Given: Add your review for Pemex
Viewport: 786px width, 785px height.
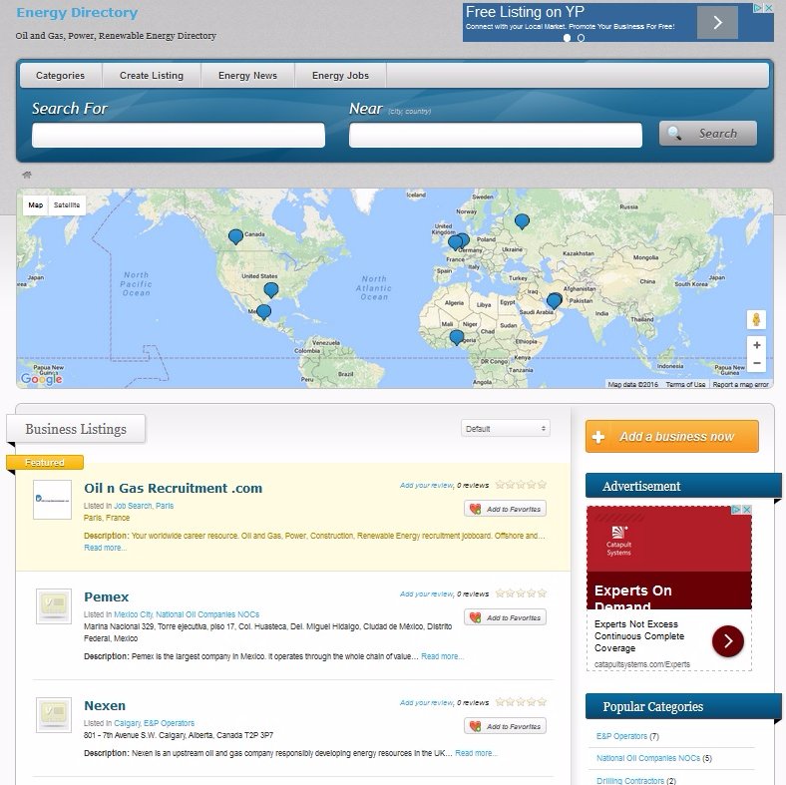Looking at the screenshot, I should tap(427, 594).
